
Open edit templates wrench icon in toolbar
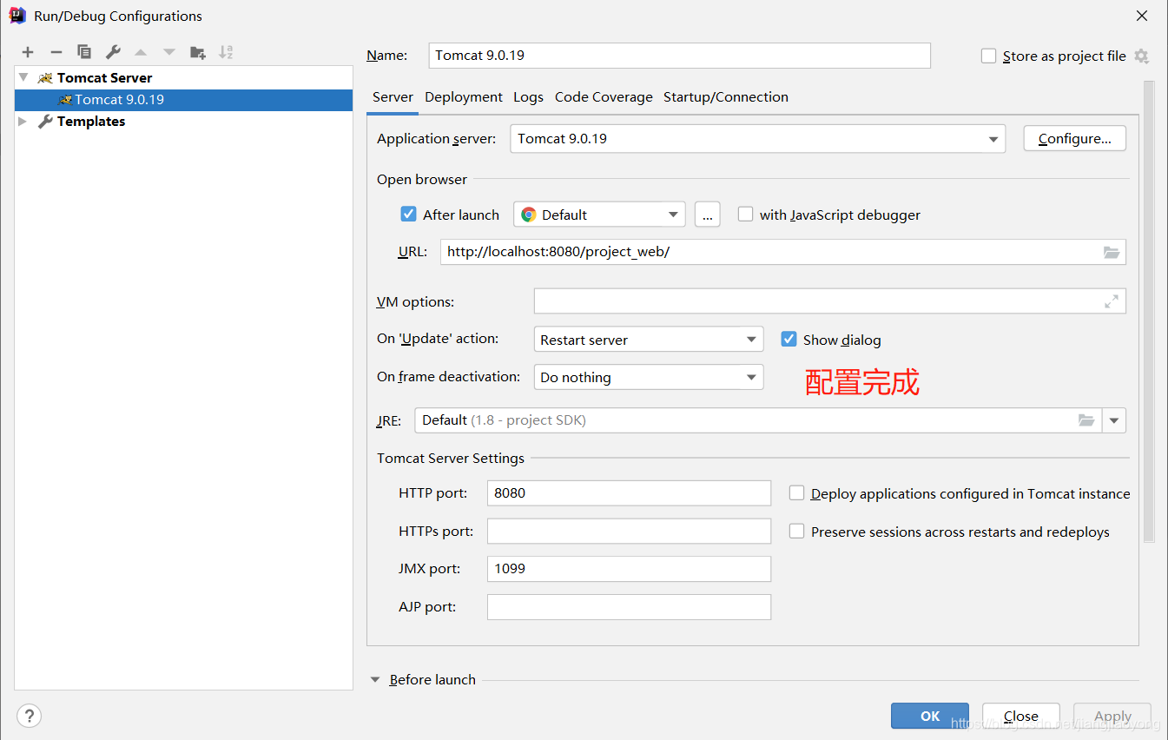tap(113, 52)
